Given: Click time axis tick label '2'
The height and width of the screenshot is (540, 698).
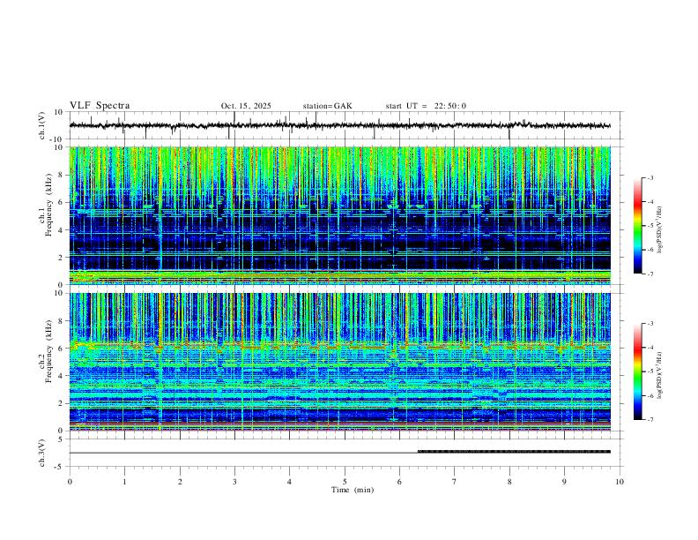Looking at the screenshot, I should [180, 482].
